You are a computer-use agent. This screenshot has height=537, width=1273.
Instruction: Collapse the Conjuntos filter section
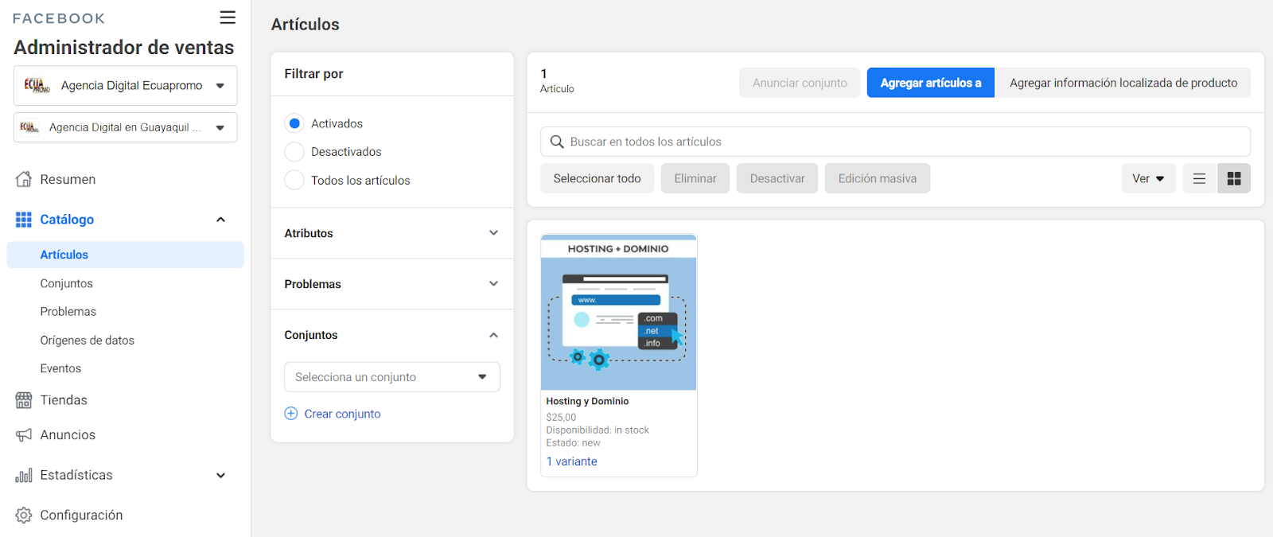click(x=391, y=335)
